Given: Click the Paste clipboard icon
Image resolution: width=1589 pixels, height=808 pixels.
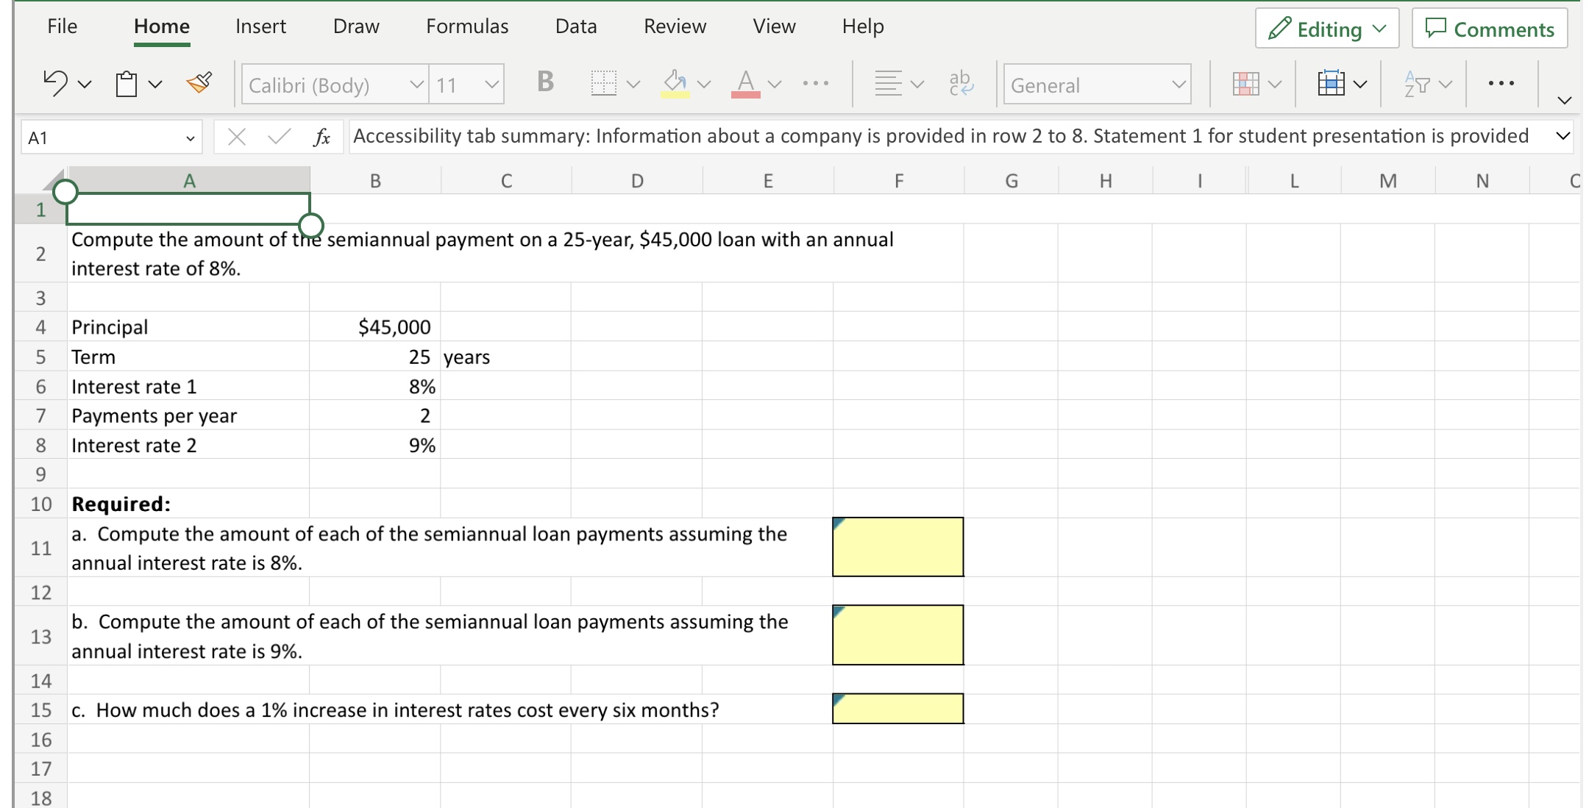Looking at the screenshot, I should pos(127,83).
